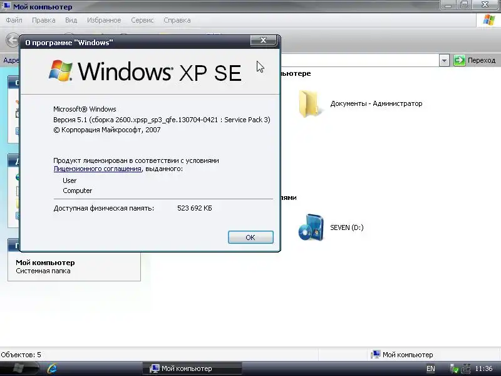Viewport: 501px width, 376px height.
Task: Click the User licensee name
Action: (x=70, y=180)
